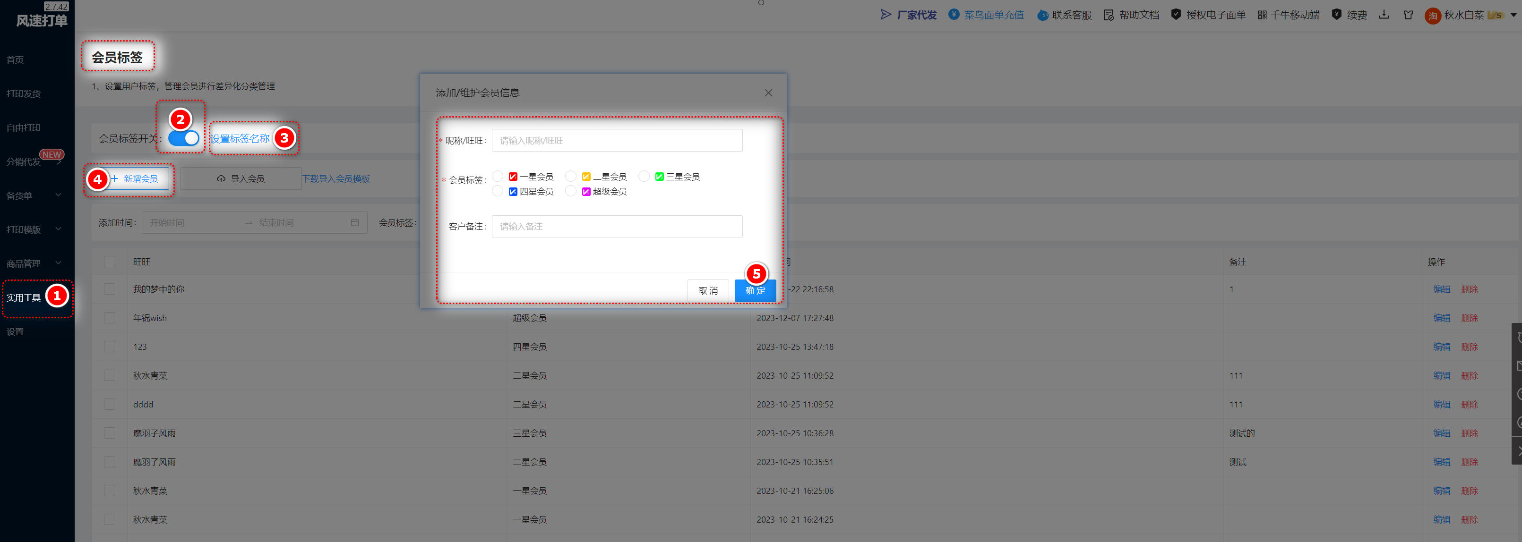Select the 二星会员 radio button
The image size is (1522, 542).
[571, 177]
